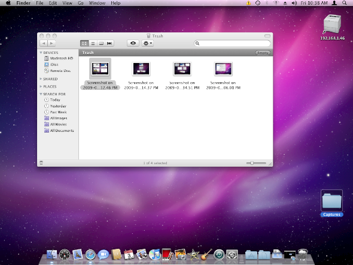Switch to column view in Finder toolbar
This screenshot has width=353, height=265.
[101, 43]
